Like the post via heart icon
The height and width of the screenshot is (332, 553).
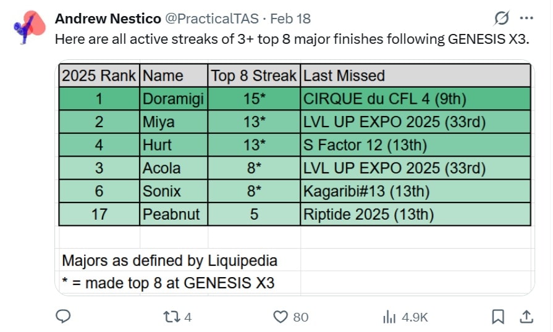pyautogui.click(x=281, y=317)
